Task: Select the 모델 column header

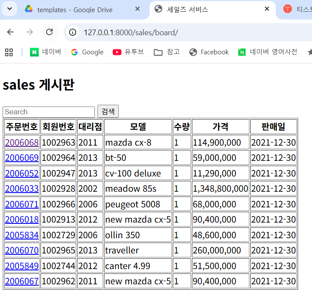Action: [138, 127]
